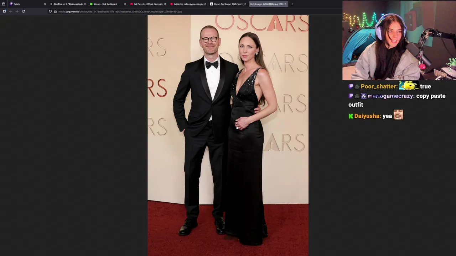The width and height of the screenshot is (456, 256).
Task: Open the tracking protection shield icon
Action: (x=50, y=11)
